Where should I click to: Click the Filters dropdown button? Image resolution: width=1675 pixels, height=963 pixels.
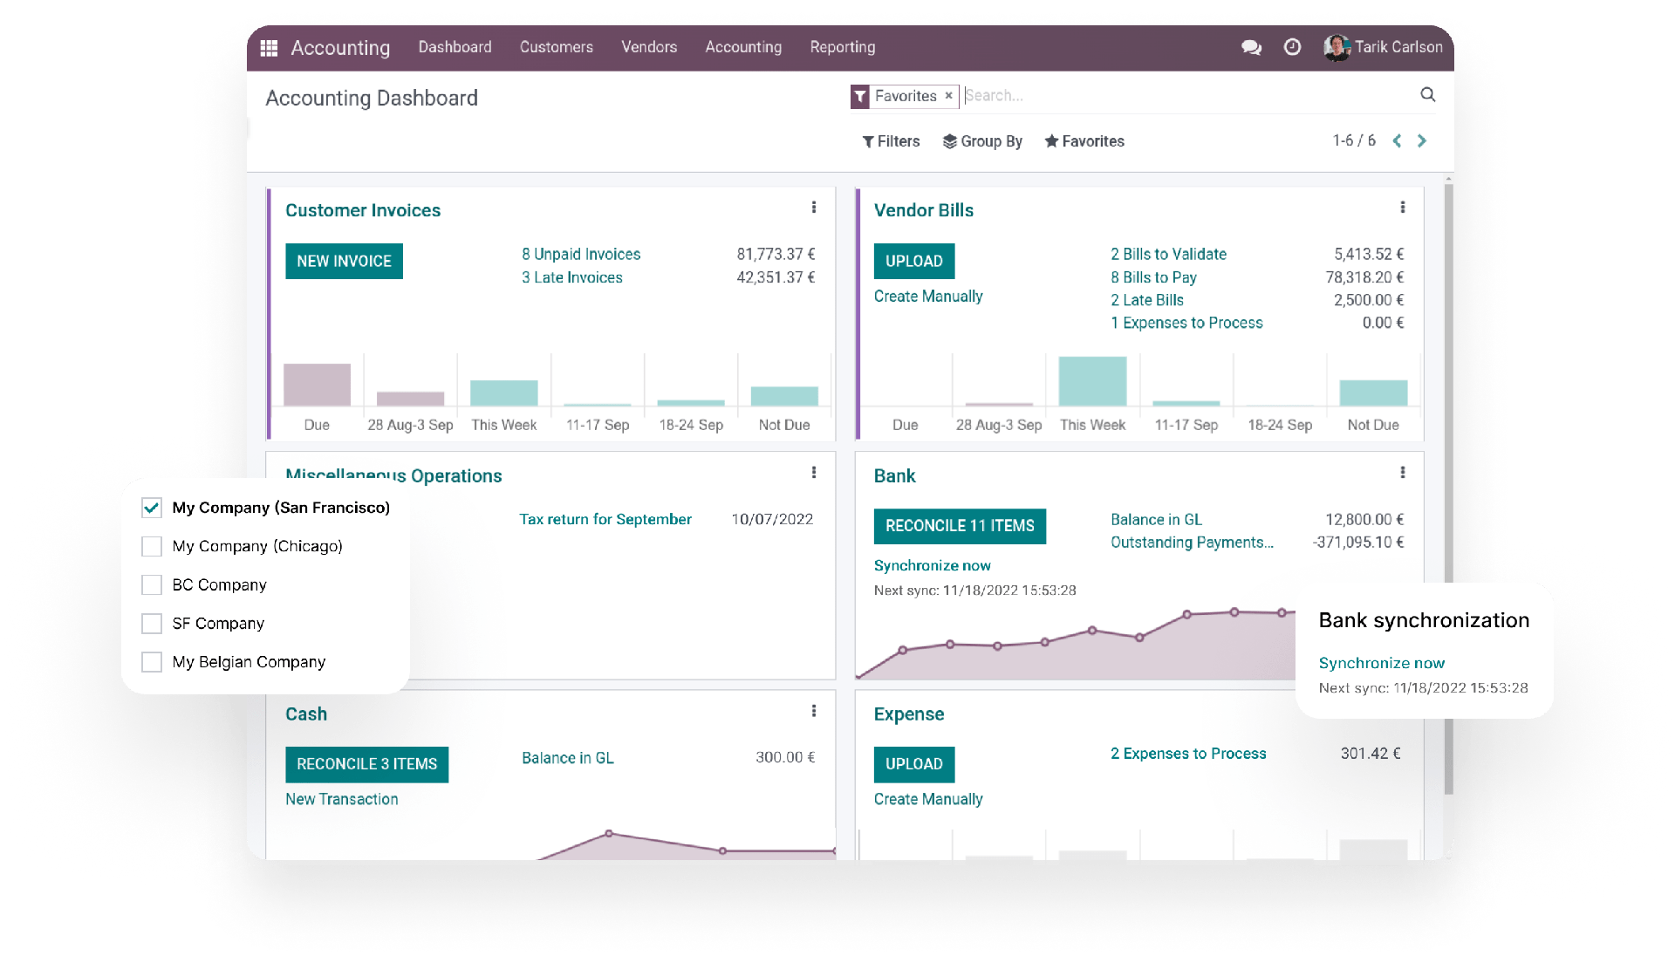(892, 141)
